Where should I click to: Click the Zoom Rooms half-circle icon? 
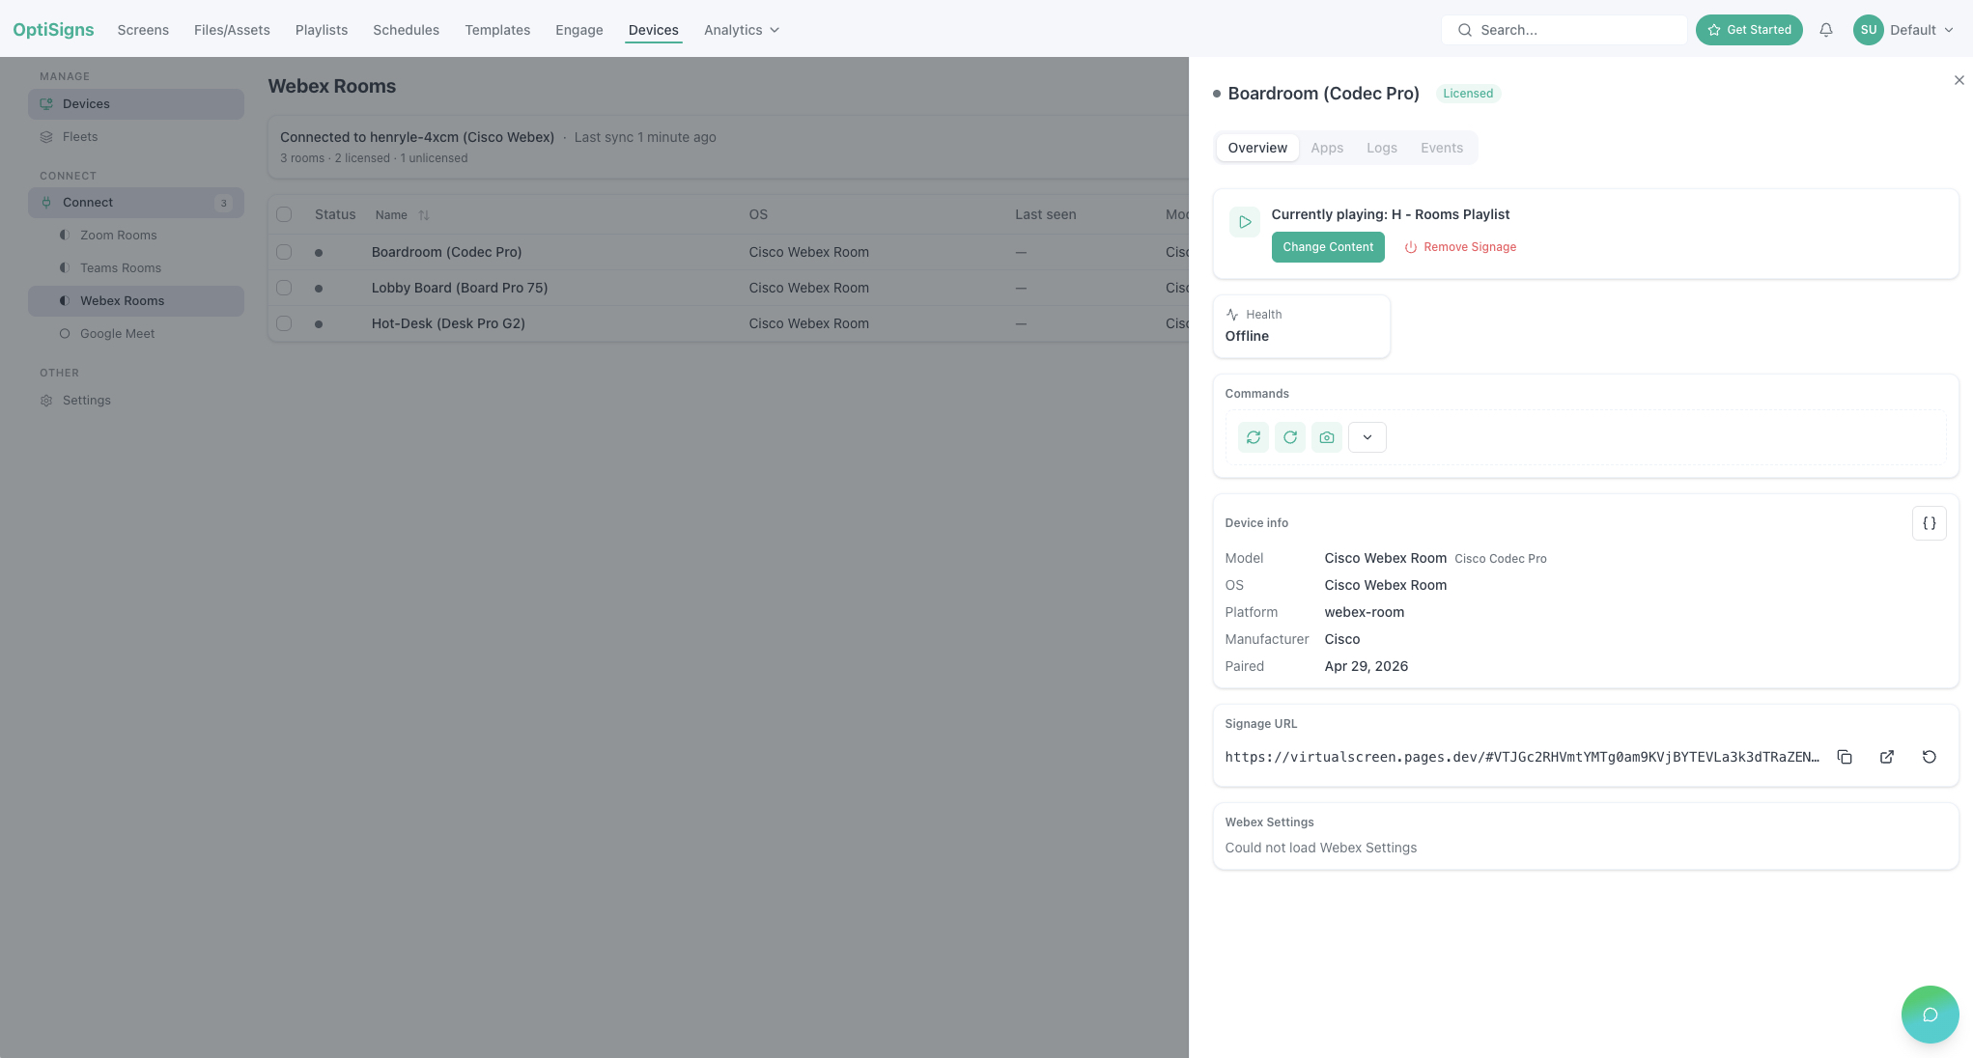pos(65,236)
